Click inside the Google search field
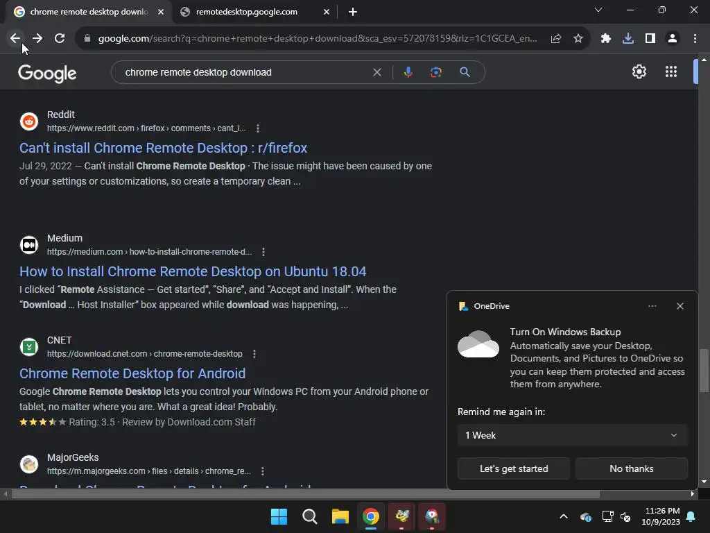This screenshot has width=710, height=533. click(x=245, y=72)
